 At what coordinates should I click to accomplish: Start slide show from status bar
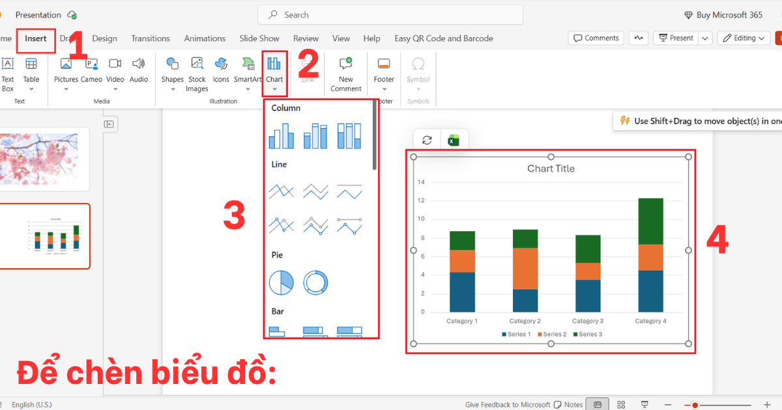click(644, 405)
